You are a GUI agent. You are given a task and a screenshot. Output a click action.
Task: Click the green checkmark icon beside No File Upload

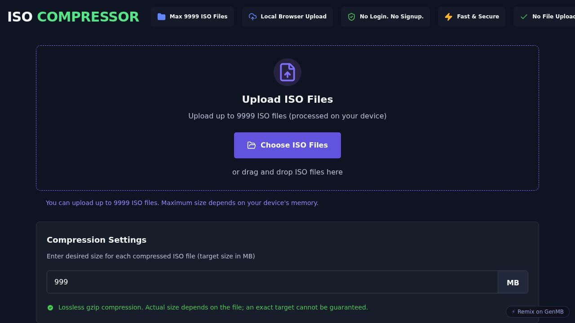pos(524,17)
